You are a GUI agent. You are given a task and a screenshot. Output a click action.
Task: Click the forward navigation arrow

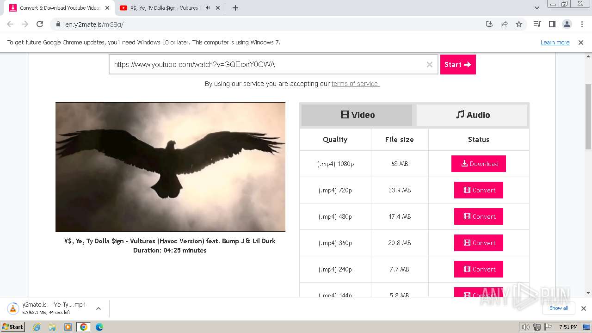click(x=25, y=25)
